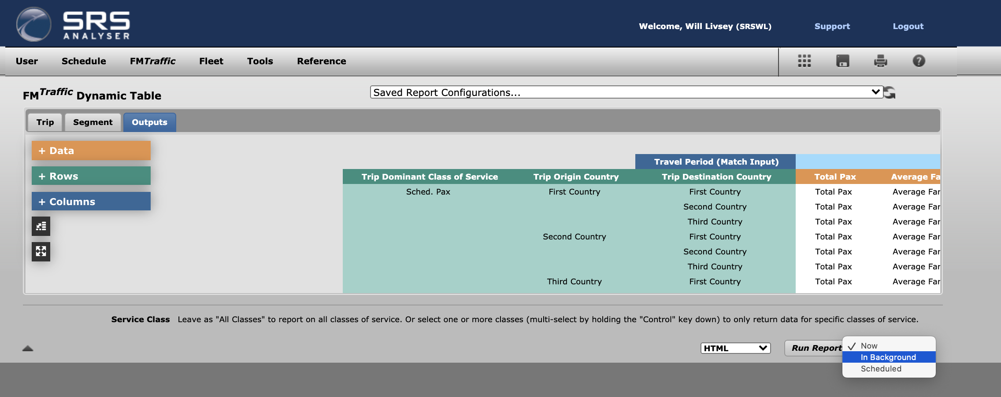Open the Schedule menu
The image size is (1001, 397).
[x=84, y=61]
